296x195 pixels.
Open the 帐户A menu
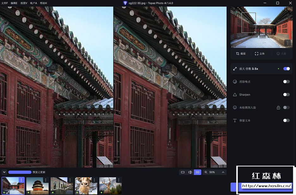point(33,3)
